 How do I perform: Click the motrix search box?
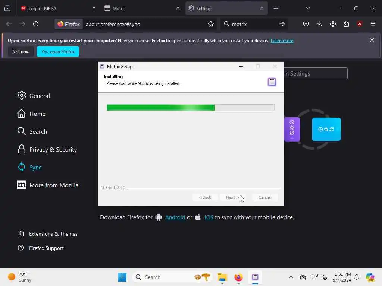coord(253,24)
